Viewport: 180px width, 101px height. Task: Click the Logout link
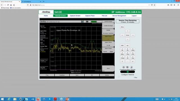click(134, 16)
